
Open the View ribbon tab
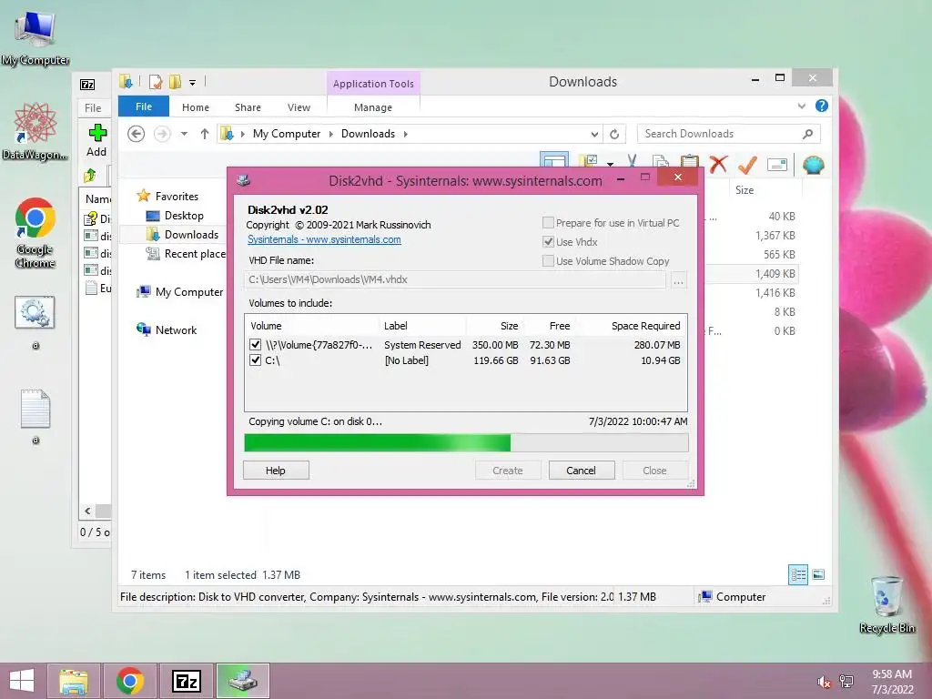tap(299, 107)
